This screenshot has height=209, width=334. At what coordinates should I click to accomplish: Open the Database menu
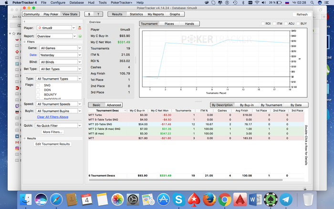76,2
